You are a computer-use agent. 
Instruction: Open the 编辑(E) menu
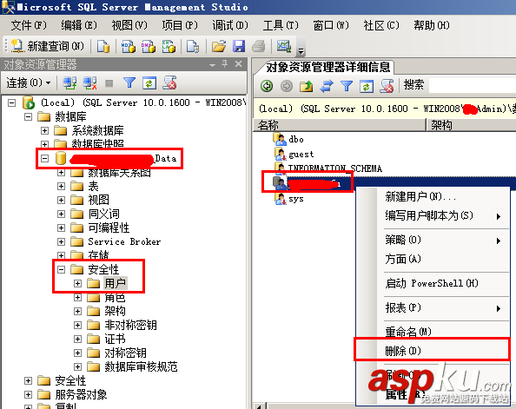pyautogui.click(x=79, y=25)
